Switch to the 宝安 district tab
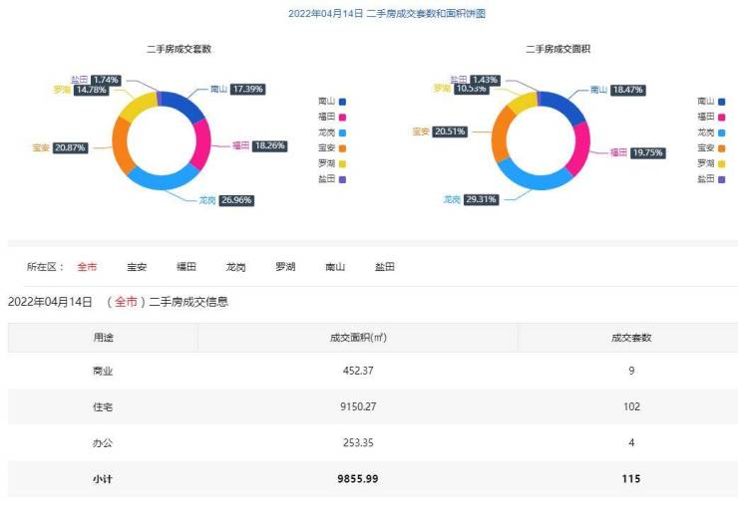The image size is (738, 513). click(137, 267)
